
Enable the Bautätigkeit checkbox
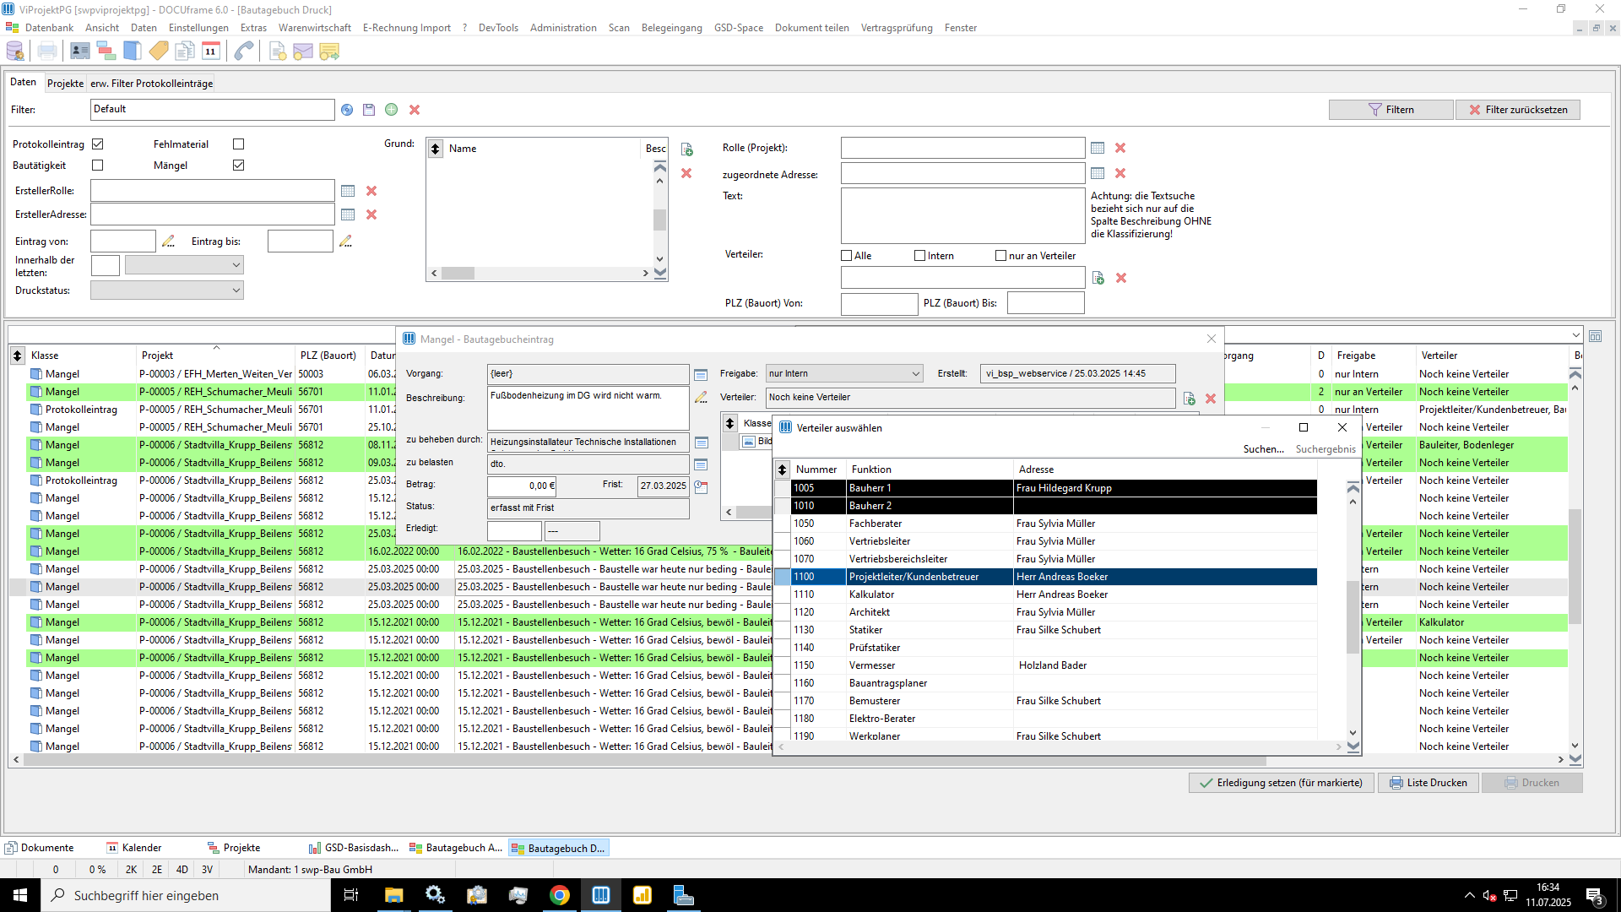pyautogui.click(x=98, y=166)
